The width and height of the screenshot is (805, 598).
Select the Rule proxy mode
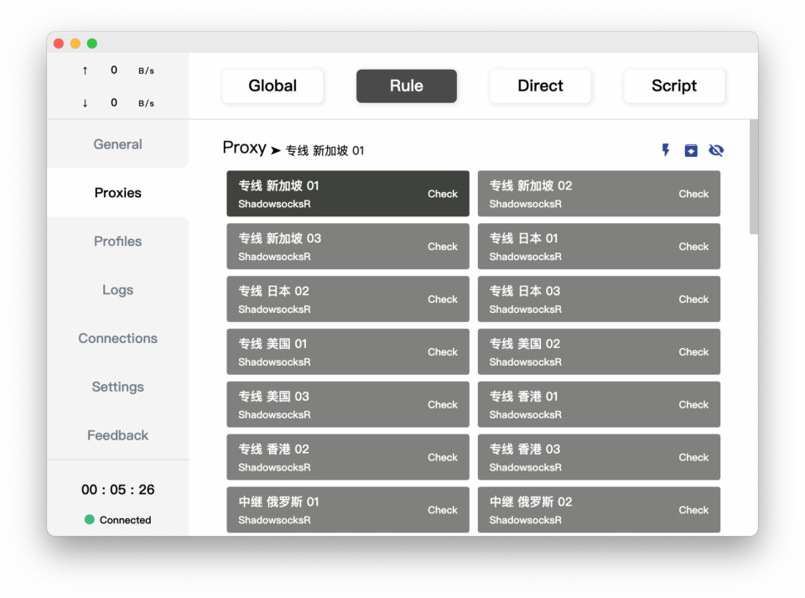[406, 86]
